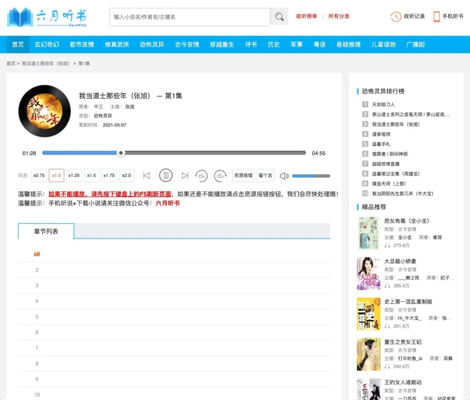
Task: Click breadcrumb 我当道士那些年（张旭）
Action: pyautogui.click(x=46, y=63)
